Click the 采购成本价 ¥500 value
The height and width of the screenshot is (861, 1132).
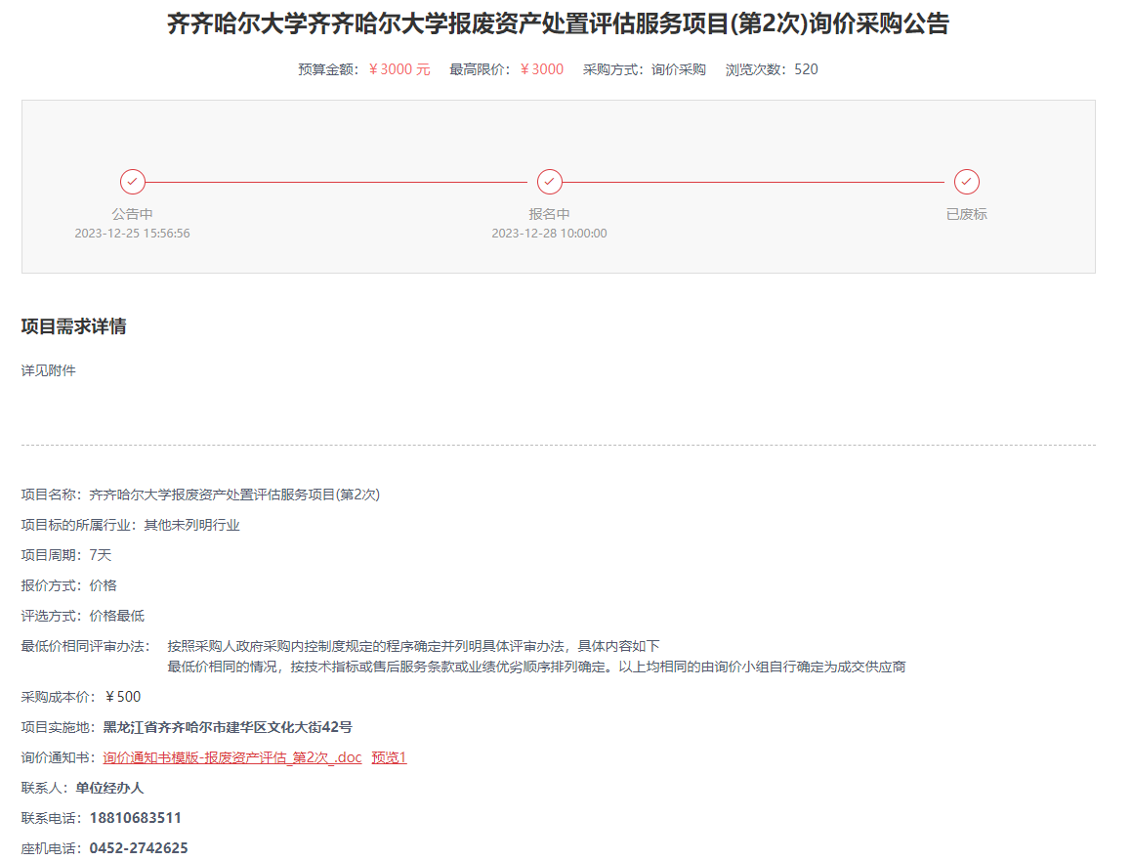point(122,697)
